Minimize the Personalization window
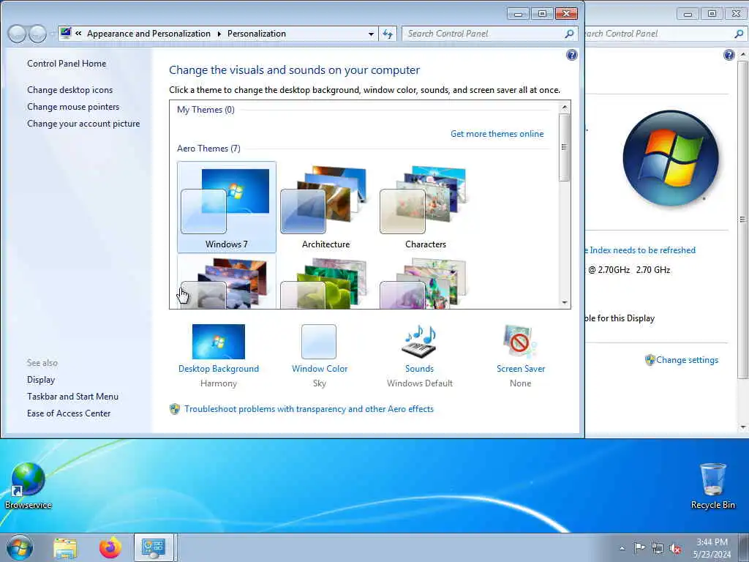This screenshot has width=749, height=562. coord(519,13)
